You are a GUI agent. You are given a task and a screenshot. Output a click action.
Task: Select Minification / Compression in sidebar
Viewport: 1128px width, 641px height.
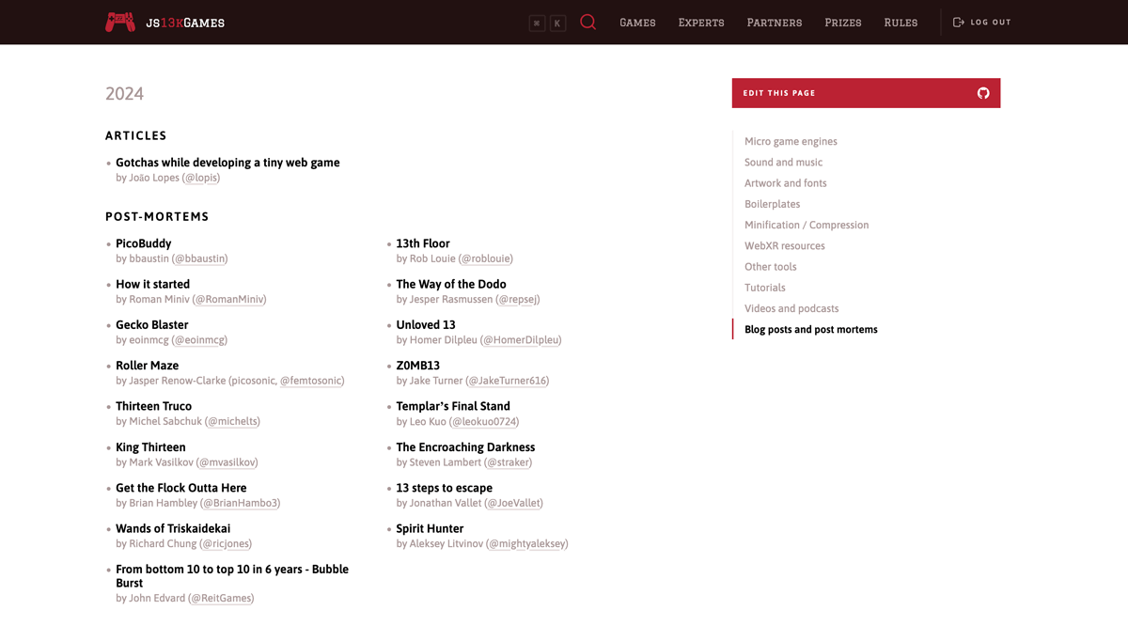pos(807,226)
